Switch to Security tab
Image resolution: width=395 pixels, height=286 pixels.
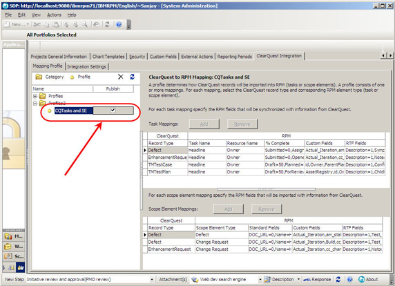pos(137,57)
